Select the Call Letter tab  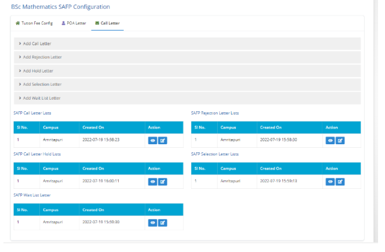[x=108, y=23]
